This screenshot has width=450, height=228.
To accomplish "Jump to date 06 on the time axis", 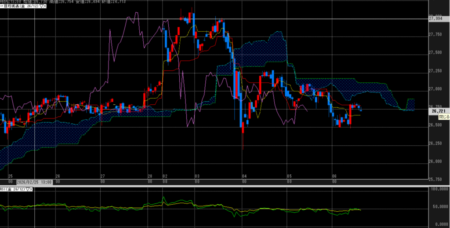I will click(334, 176).
